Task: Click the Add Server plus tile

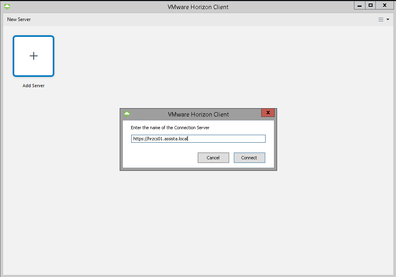Action: 34,56
